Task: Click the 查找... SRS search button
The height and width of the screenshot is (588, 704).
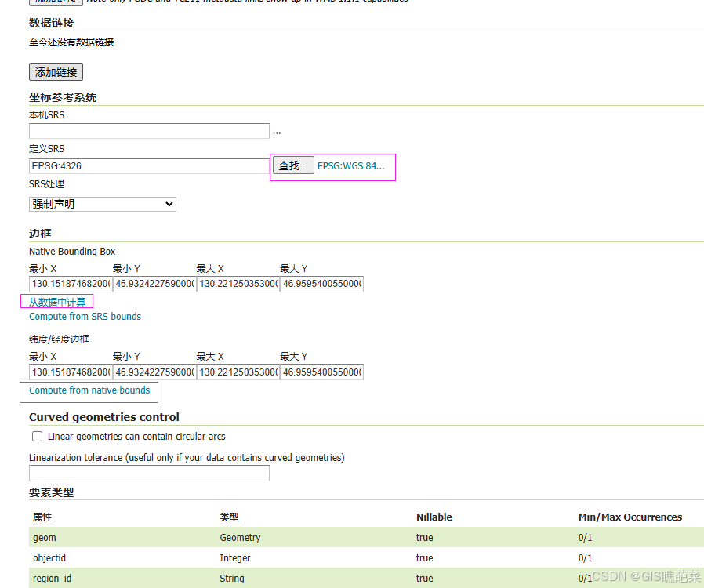Action: point(293,165)
